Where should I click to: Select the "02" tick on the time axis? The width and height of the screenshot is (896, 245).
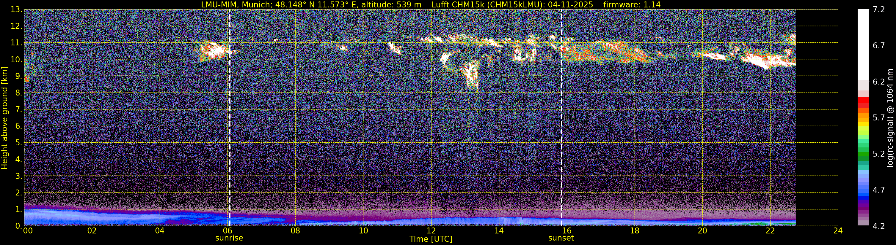[92, 231]
